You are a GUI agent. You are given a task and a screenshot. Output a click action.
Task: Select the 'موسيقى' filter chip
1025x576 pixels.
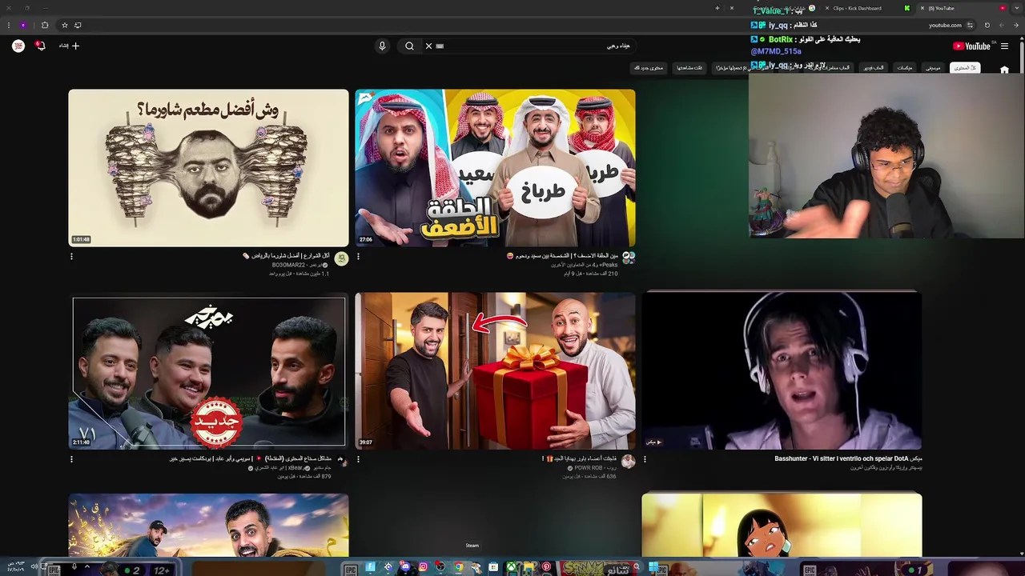coord(934,68)
